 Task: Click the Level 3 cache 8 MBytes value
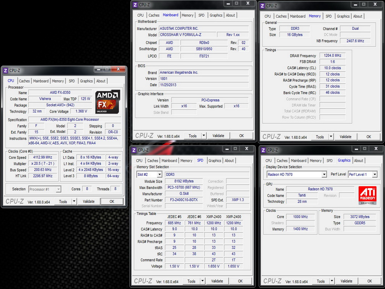91,176
